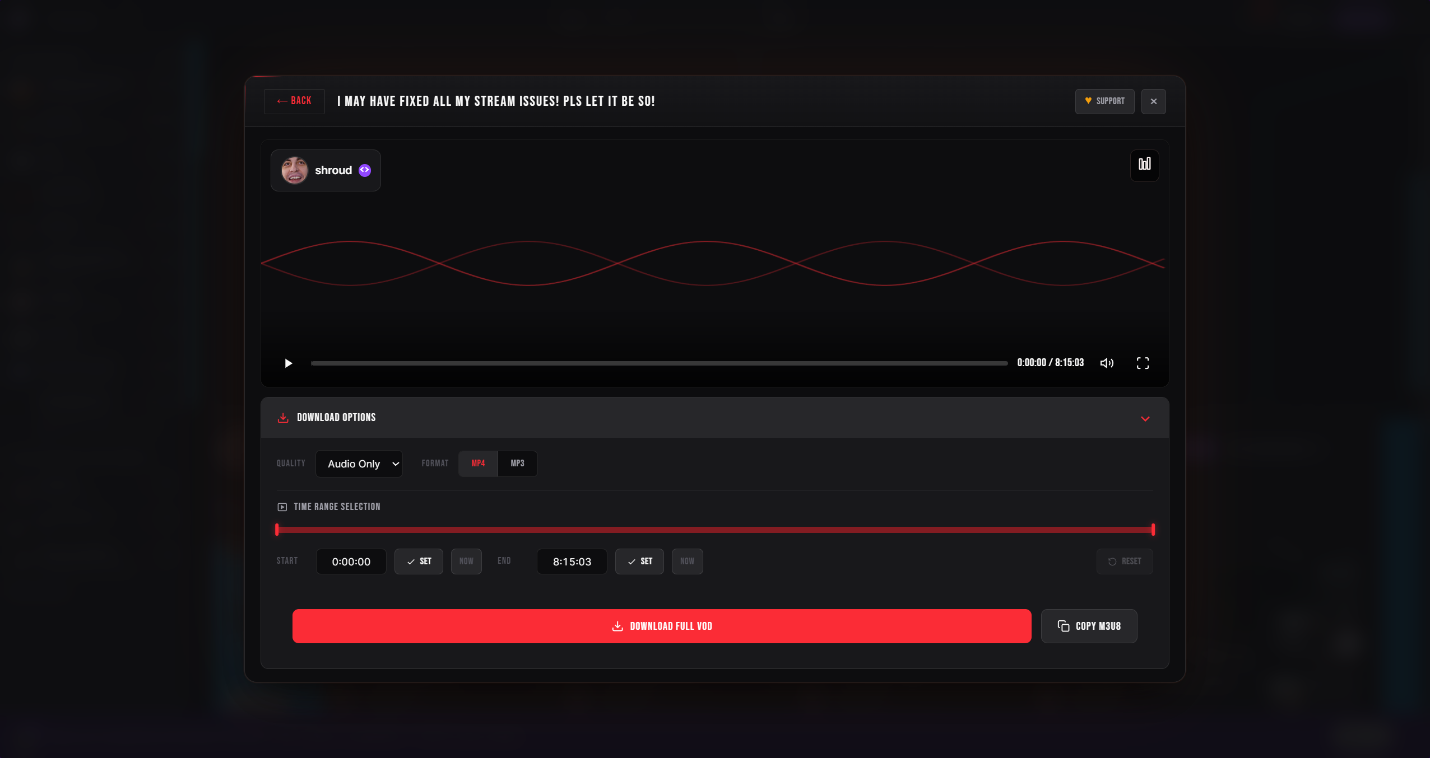
Task: Click the download icon in Download Options header
Action: [x=283, y=418]
